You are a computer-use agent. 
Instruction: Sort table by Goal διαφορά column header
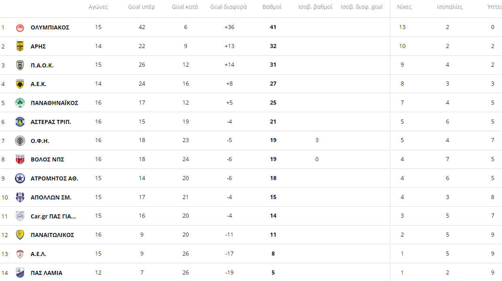229,7
